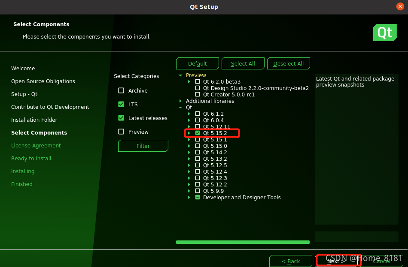Toggle Developer and Designer Tools checkbox
The height and width of the screenshot is (267, 408).
tap(198, 197)
